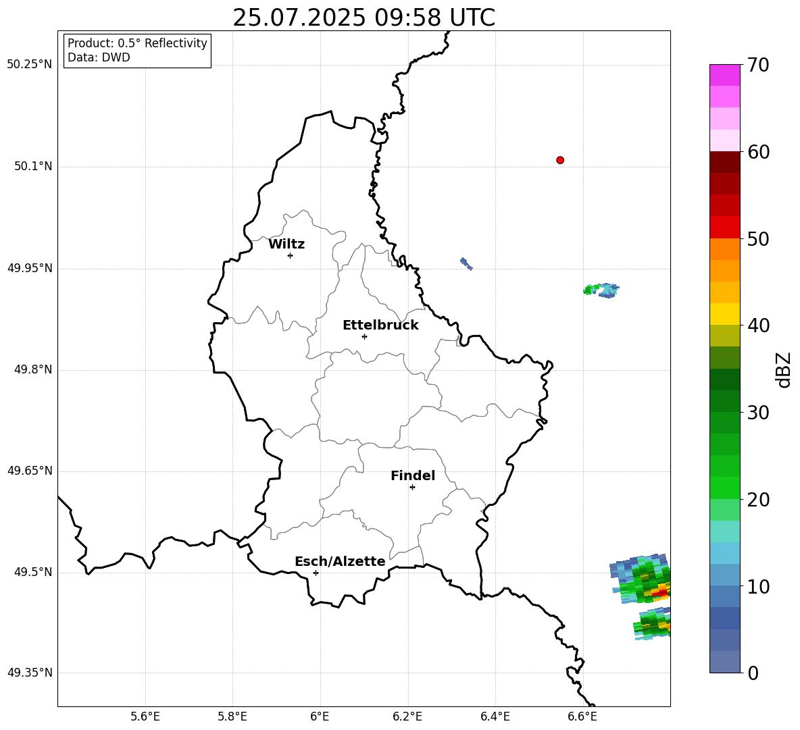This screenshot has height=730, width=800.
Task: Click the Findel station cross marker
Action: click(412, 488)
